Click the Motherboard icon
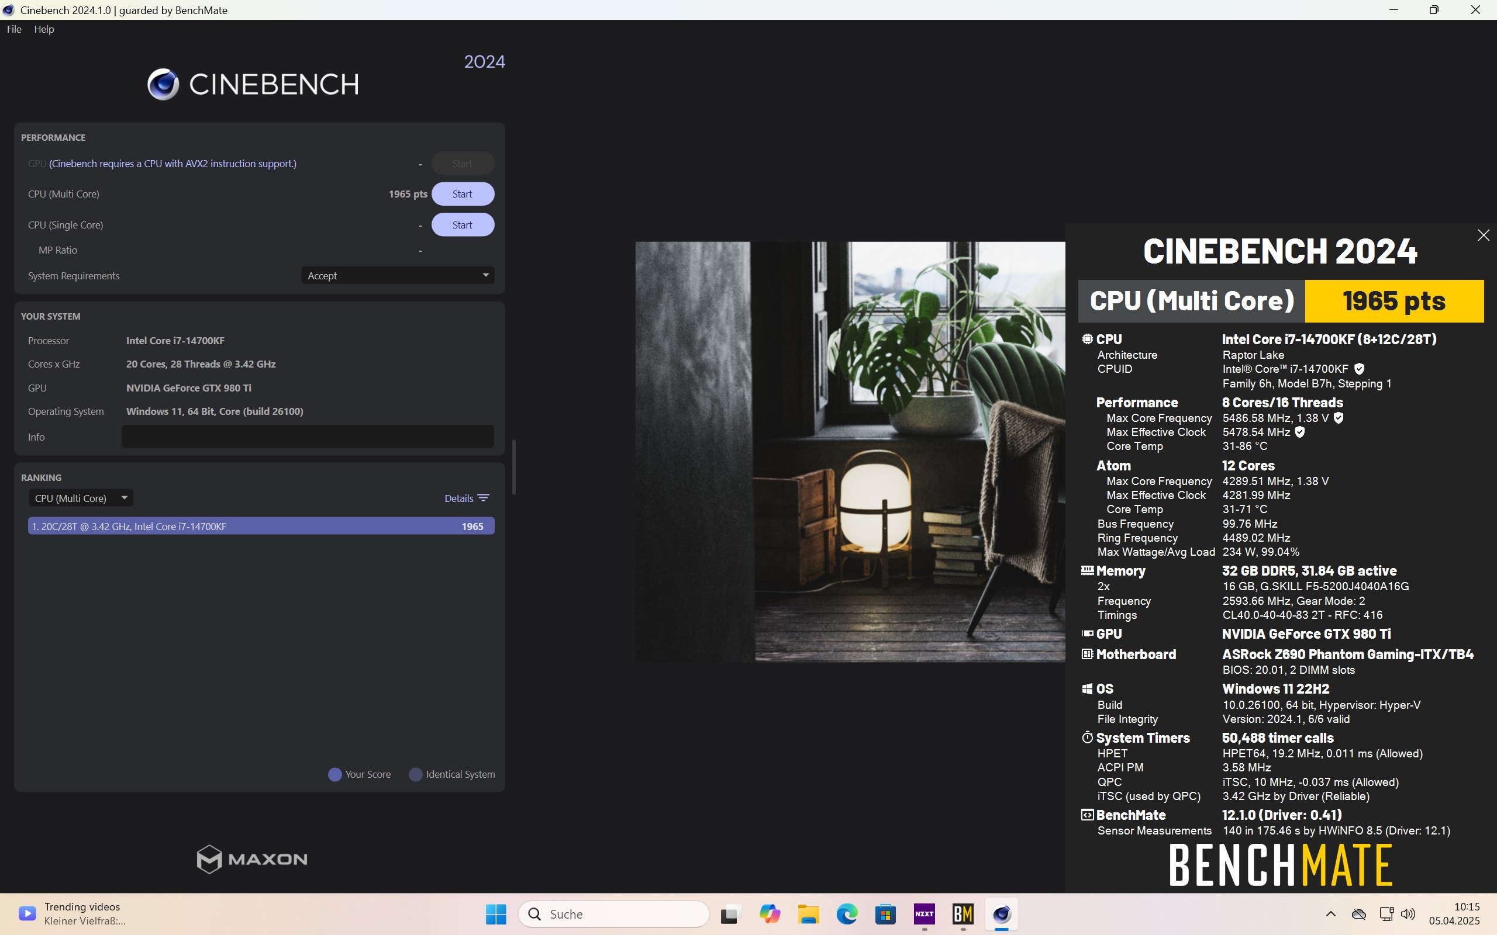This screenshot has width=1497, height=935. 1088,654
